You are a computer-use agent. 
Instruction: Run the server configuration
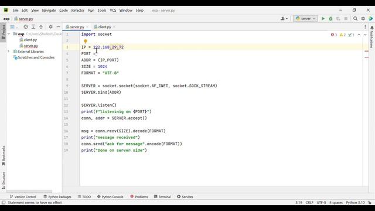[323, 19]
